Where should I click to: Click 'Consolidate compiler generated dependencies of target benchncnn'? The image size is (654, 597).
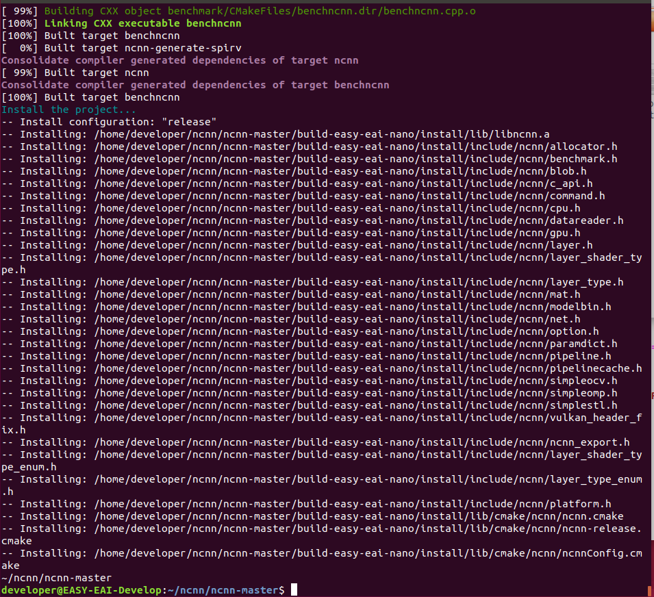pyautogui.click(x=195, y=85)
